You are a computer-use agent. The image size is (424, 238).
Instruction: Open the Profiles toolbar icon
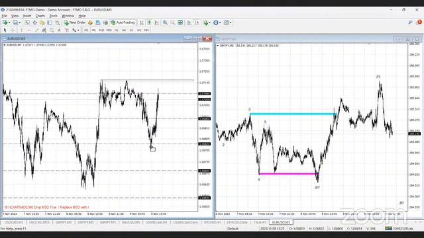pos(15,22)
